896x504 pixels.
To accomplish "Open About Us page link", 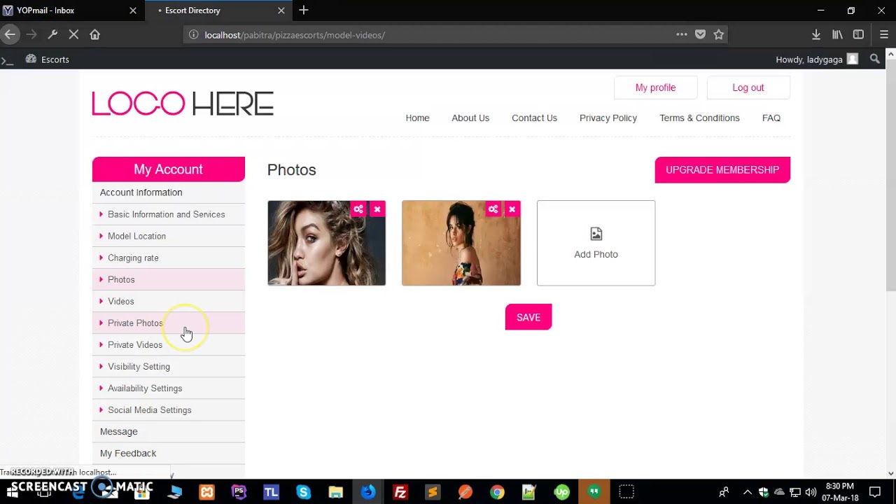I will pos(470,118).
